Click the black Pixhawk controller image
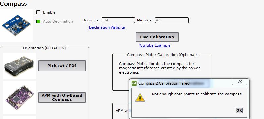The height and width of the screenshot is (119, 264). (19, 66)
